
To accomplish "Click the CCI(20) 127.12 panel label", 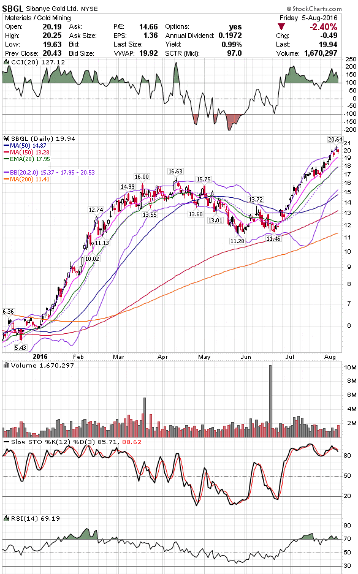I will coord(38,62).
